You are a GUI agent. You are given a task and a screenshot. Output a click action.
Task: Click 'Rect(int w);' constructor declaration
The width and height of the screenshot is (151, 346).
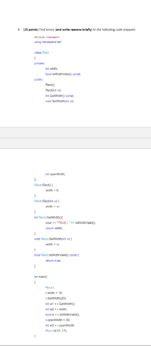53,90
